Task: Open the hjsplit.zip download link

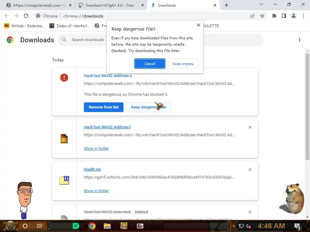Action: tap(92, 169)
